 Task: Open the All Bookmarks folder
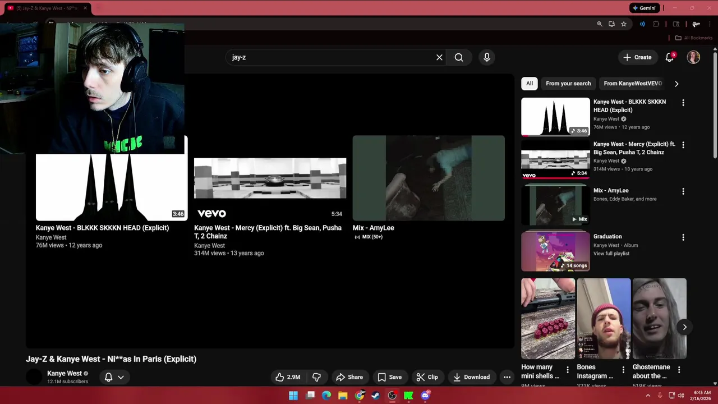[694, 38]
